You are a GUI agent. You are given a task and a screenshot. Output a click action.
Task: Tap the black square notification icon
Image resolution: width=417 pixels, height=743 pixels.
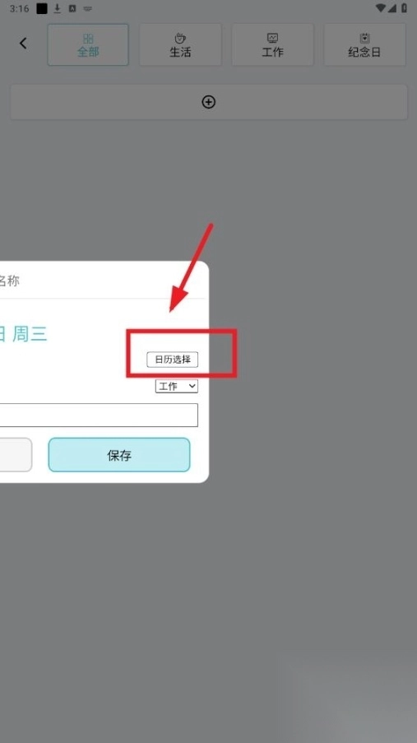pyautogui.click(x=42, y=8)
